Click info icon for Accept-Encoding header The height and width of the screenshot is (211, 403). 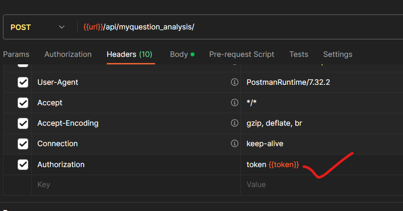coord(234,123)
